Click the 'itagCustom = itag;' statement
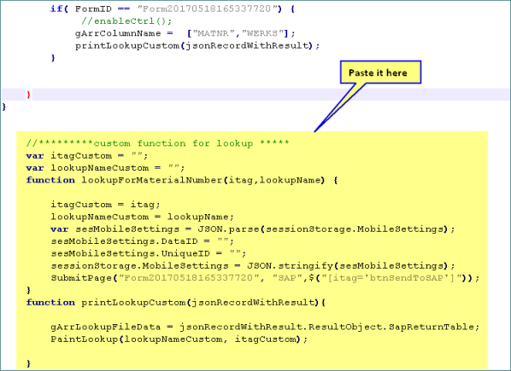 [x=106, y=205]
